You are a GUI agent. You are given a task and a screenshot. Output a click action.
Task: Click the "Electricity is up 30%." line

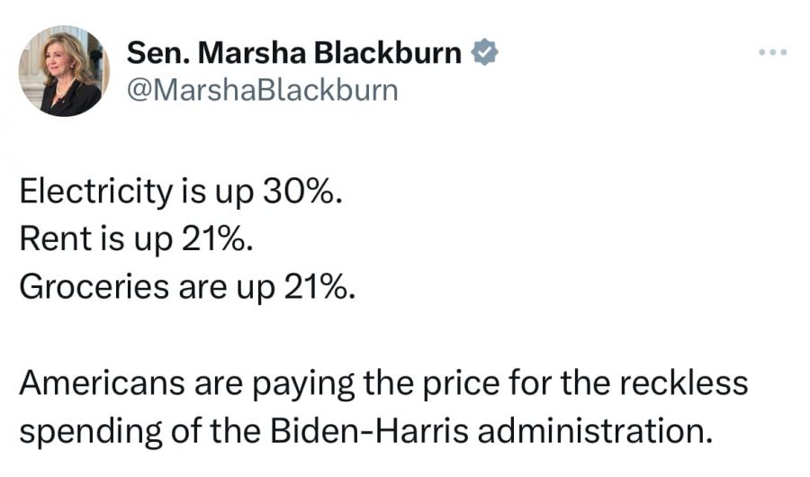point(181,192)
